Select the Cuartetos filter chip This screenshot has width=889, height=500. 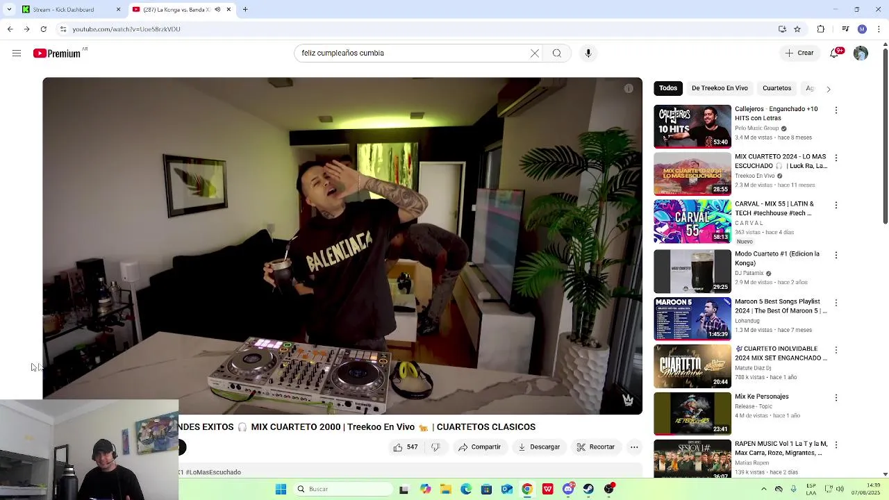pyautogui.click(x=776, y=88)
